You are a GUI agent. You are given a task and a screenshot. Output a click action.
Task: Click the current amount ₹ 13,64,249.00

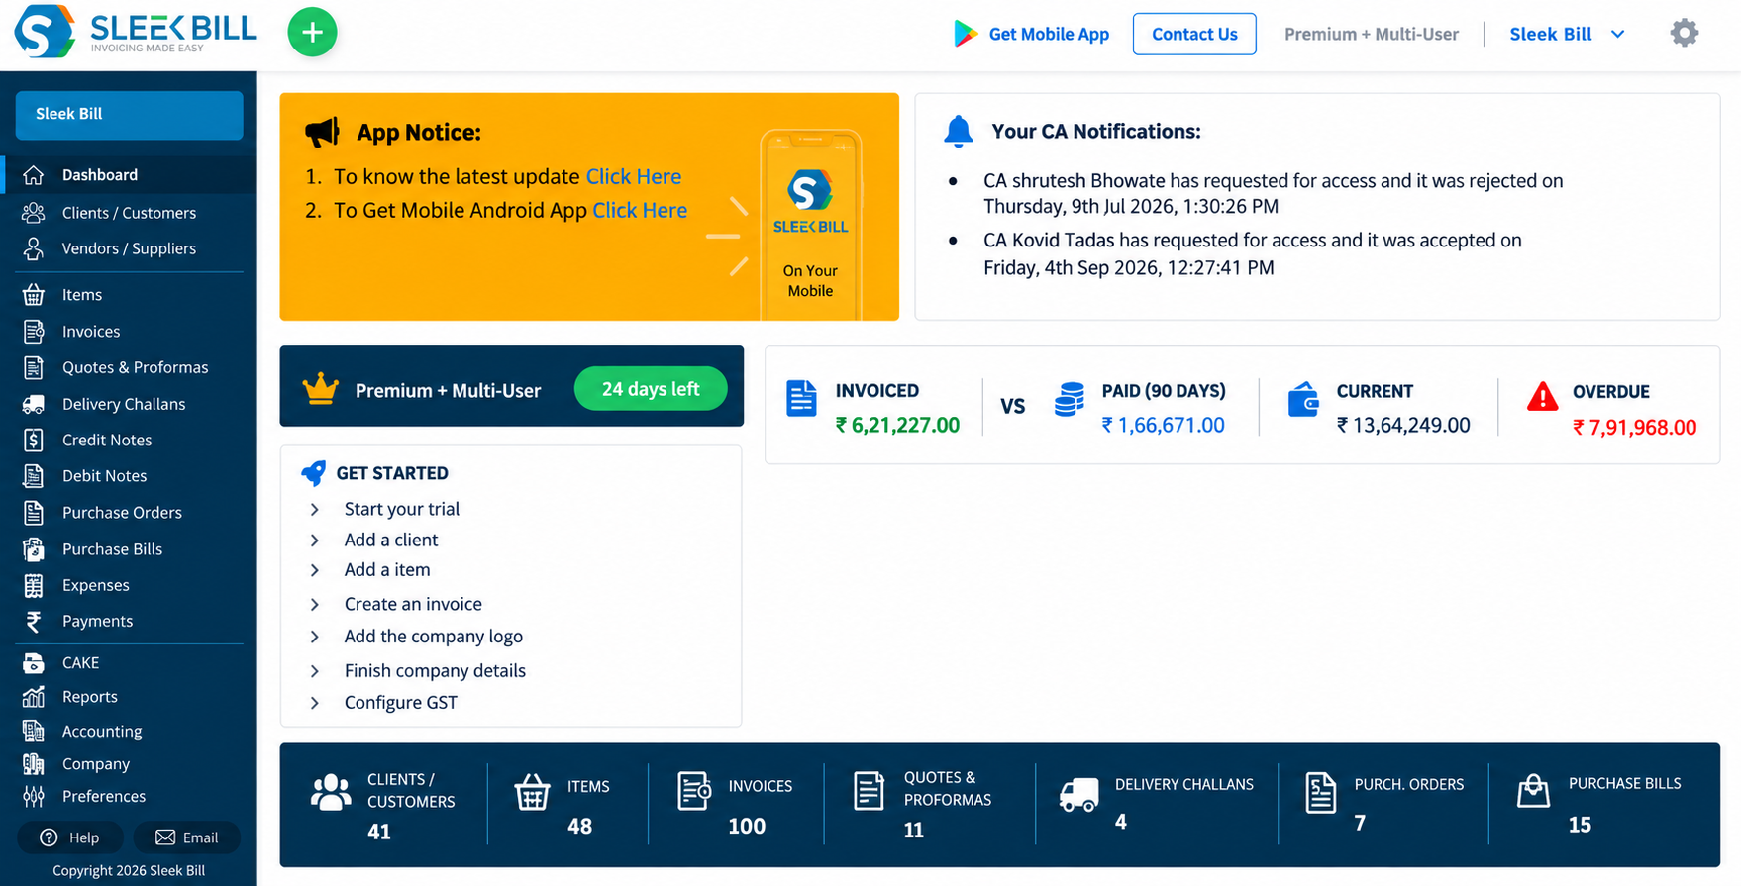(1403, 425)
